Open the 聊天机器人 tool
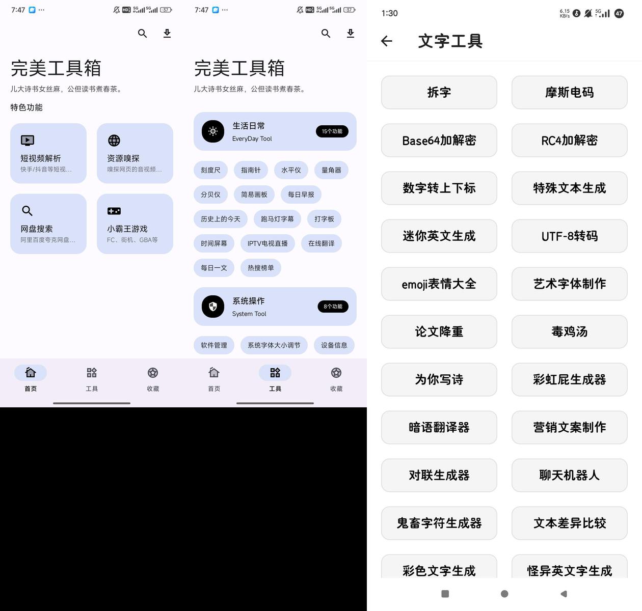The image size is (642, 611). pos(569,475)
